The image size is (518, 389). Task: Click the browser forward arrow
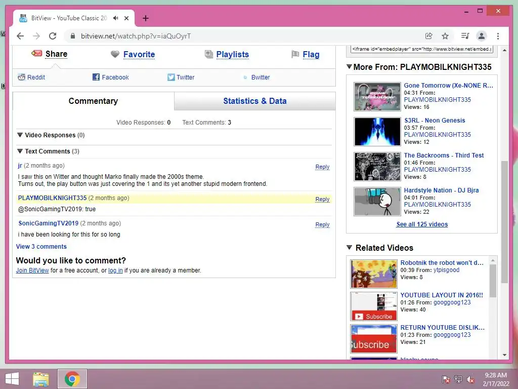[36, 36]
